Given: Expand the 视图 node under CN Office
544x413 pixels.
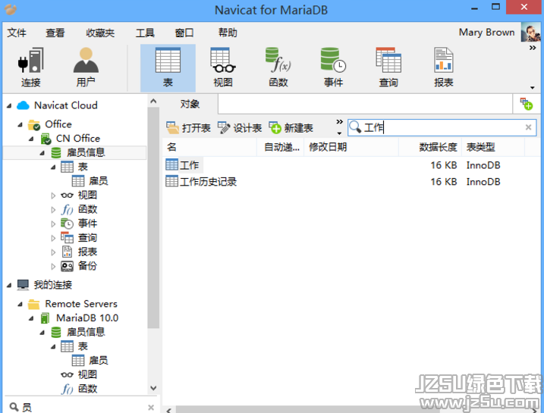Looking at the screenshot, I should 53,196.
